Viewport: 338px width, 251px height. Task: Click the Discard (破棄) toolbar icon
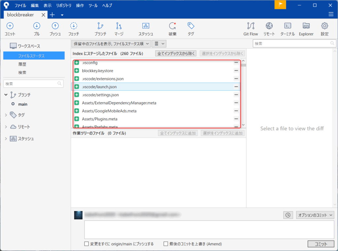coord(172,26)
